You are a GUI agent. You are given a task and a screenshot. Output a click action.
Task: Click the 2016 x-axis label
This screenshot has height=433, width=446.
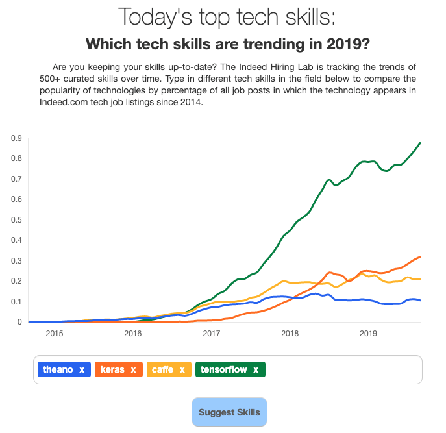pos(133,334)
